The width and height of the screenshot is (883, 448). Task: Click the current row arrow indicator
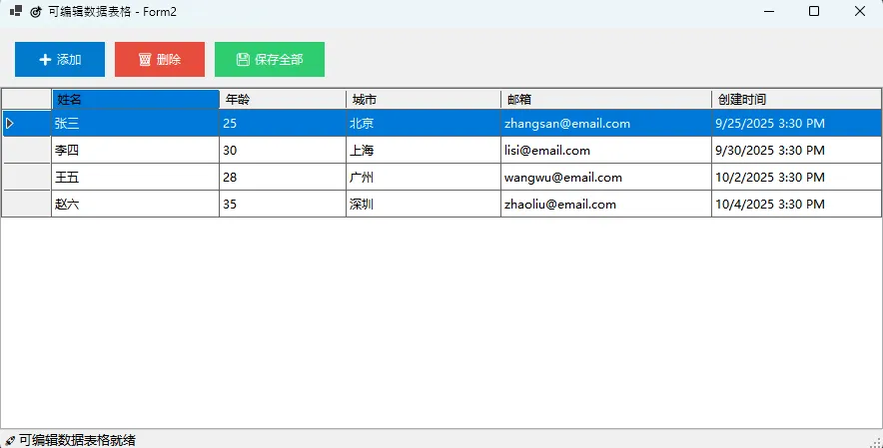coord(10,124)
